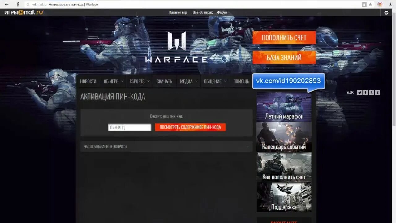396x223 pixels.
Task: Open the Поддержка banner
Action: (x=284, y=197)
